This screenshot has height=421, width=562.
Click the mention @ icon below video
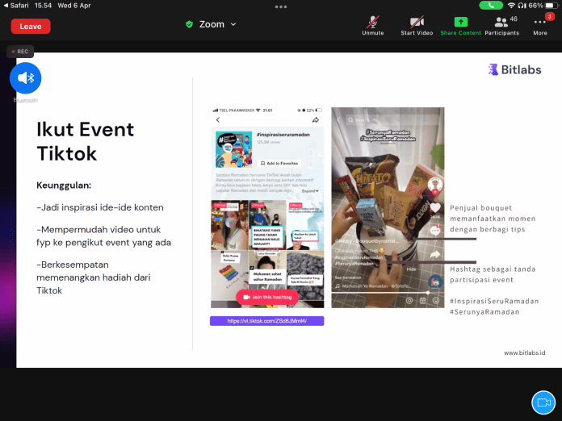point(409,300)
